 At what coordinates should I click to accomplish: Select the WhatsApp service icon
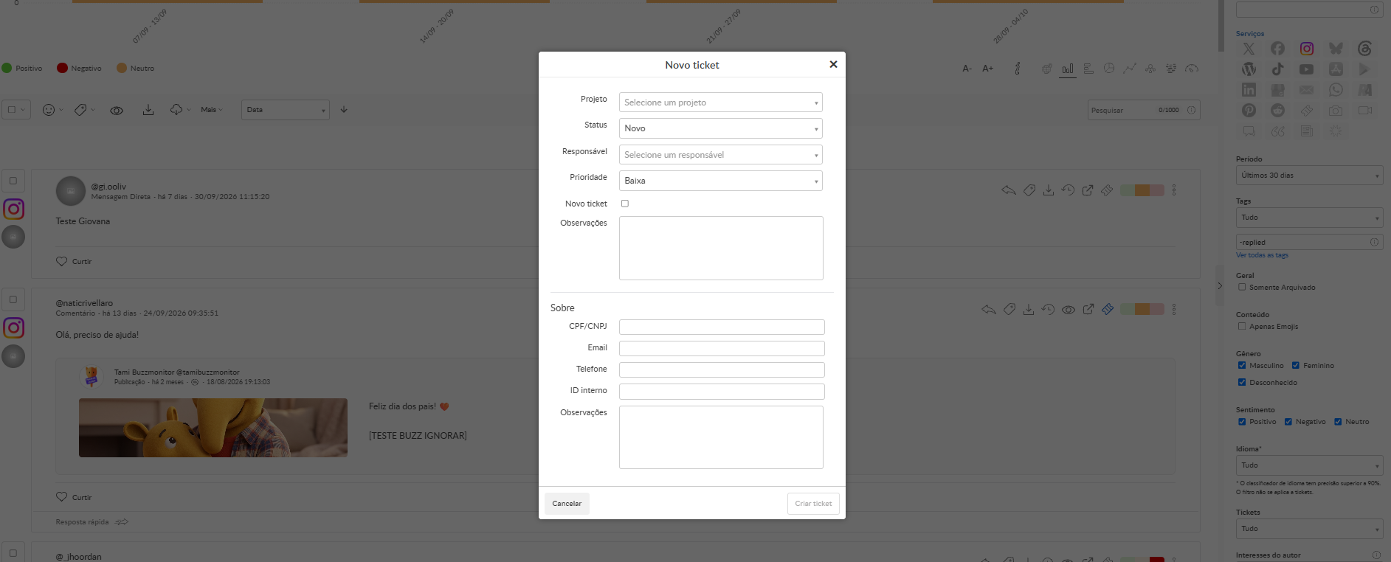[x=1336, y=90]
